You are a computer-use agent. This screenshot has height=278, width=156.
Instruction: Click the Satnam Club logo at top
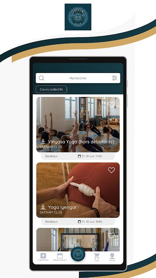(x=78, y=17)
